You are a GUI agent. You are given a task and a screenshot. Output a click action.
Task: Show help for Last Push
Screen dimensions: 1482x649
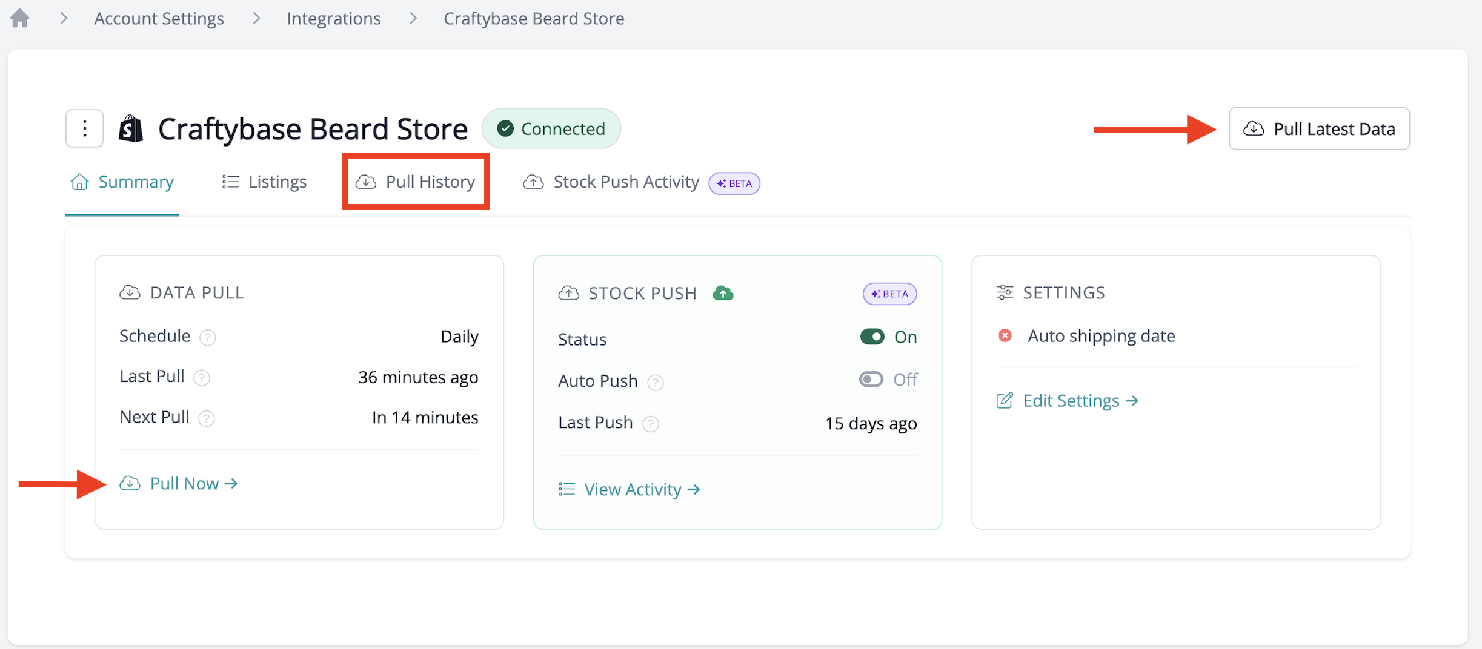point(651,424)
